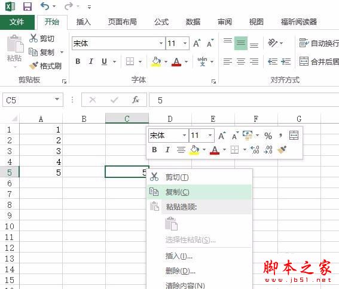
Task: Open the Name Box dropdown for C5
Action: 57,99
